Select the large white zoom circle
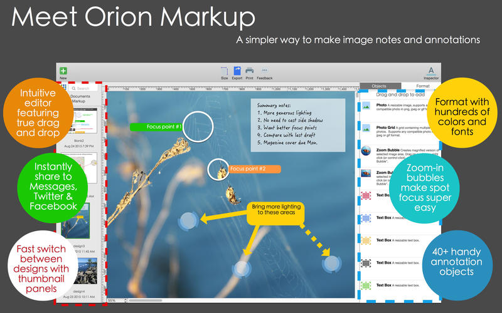 coord(198,127)
